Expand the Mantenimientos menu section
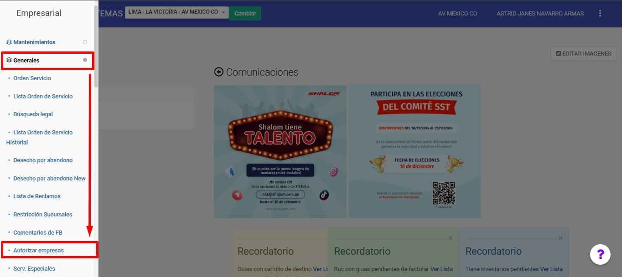622x277 pixels. click(34, 42)
